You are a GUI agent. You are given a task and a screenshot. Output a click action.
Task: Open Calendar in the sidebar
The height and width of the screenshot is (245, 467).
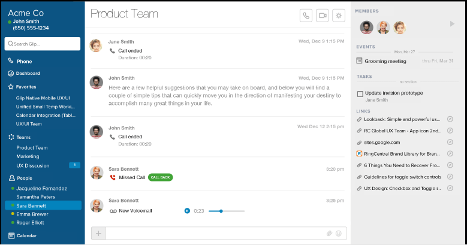pyautogui.click(x=26, y=235)
